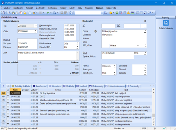Click the exit-agenda door icon
The height and width of the screenshot is (130, 176).
point(4,13)
